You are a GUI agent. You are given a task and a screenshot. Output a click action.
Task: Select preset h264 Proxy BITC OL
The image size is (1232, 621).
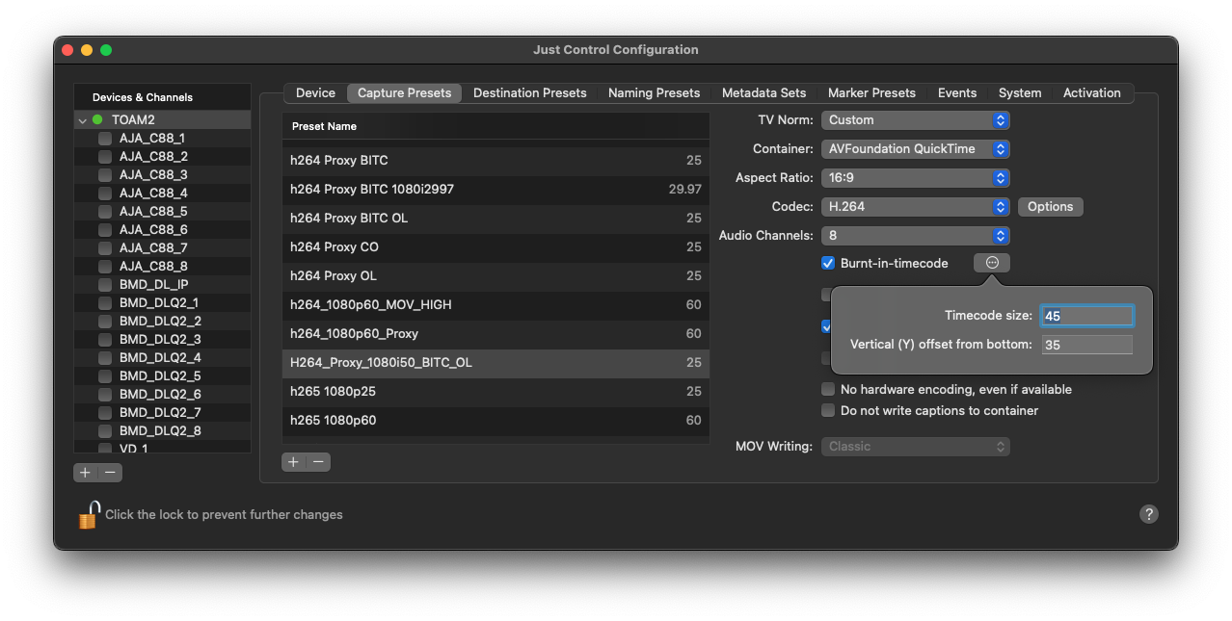495,219
